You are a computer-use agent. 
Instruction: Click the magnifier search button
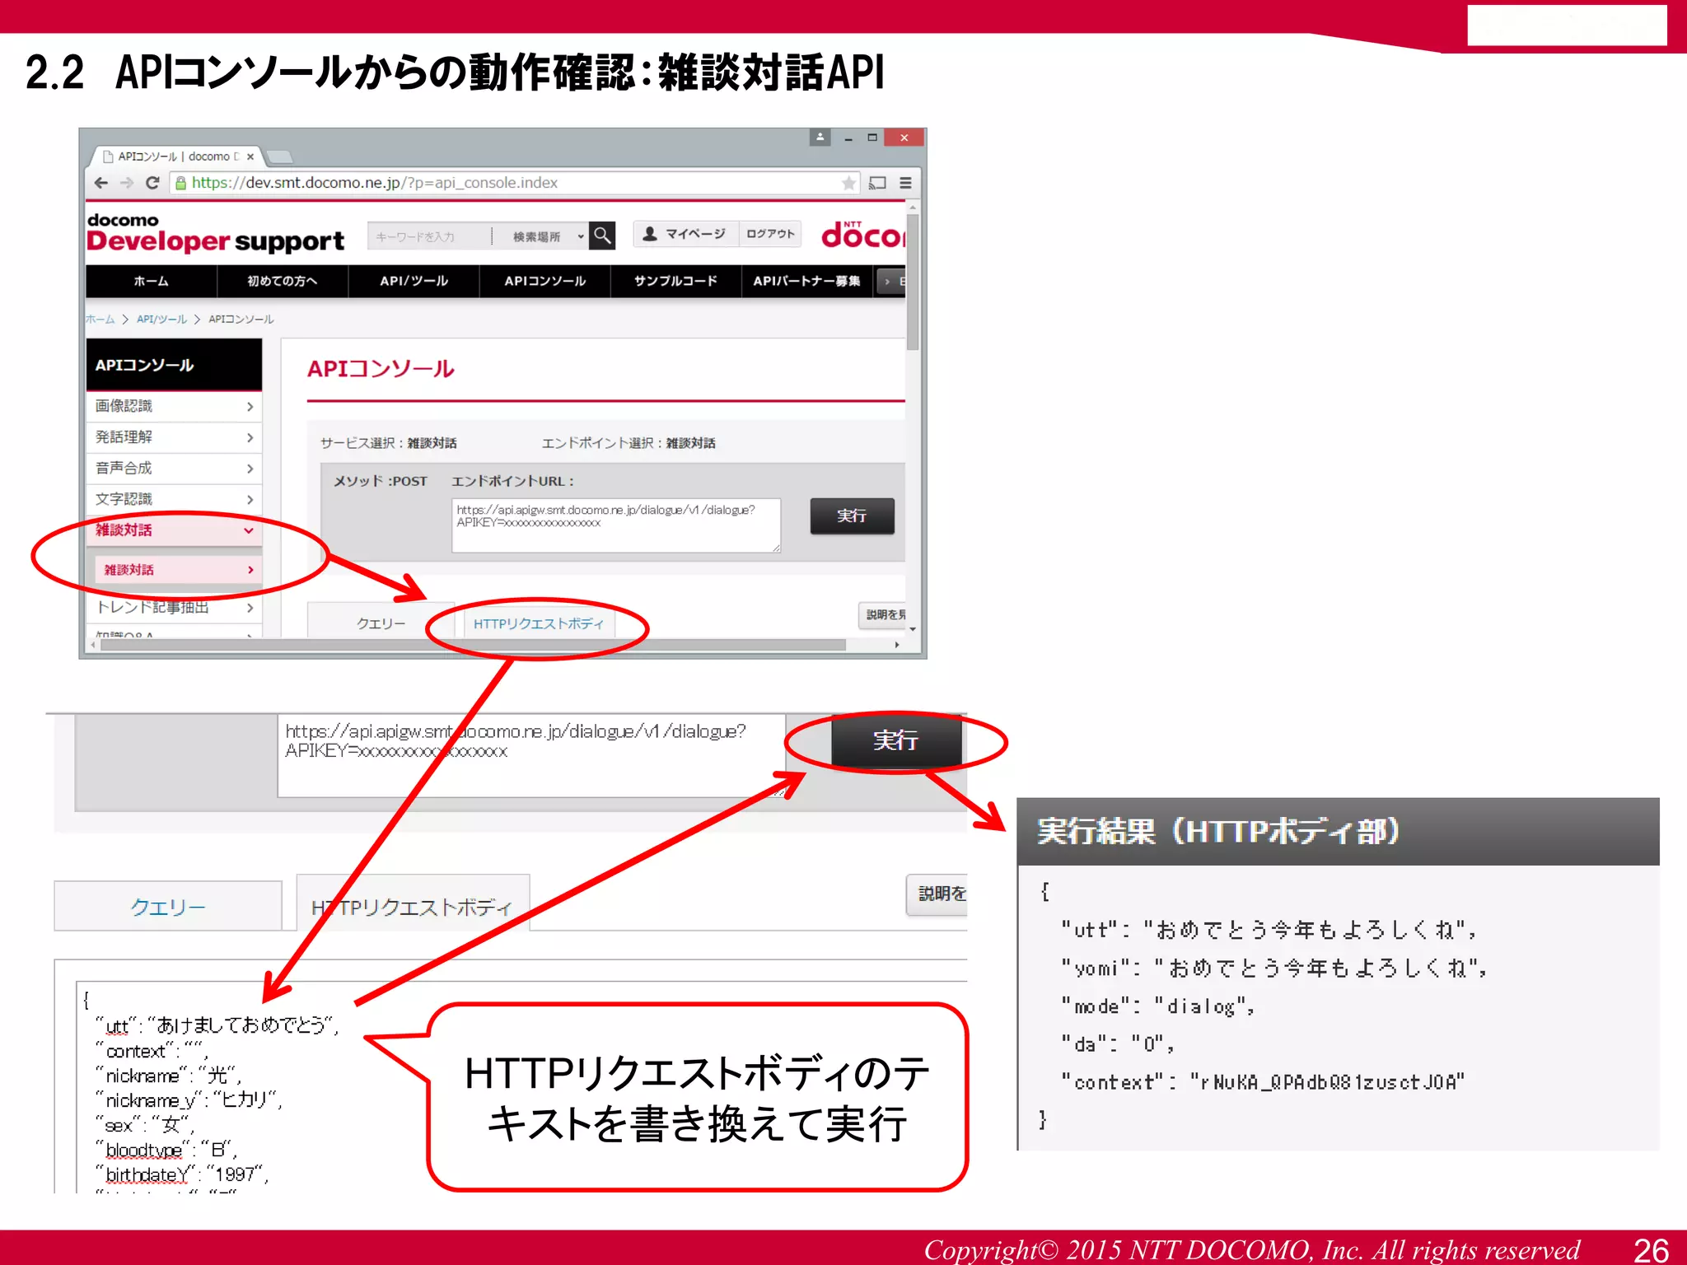[x=603, y=236]
